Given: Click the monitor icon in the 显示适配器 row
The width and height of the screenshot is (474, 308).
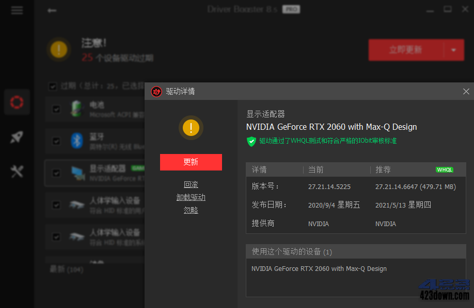Looking at the screenshot, I should click(78, 173).
